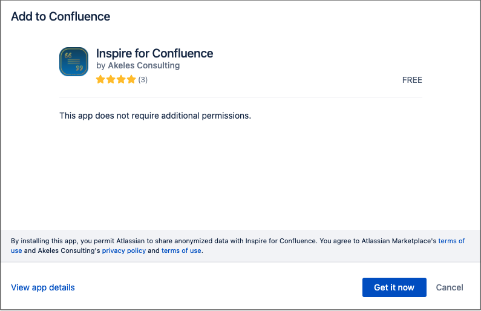Click the fourth yellow rating star

pos(131,80)
